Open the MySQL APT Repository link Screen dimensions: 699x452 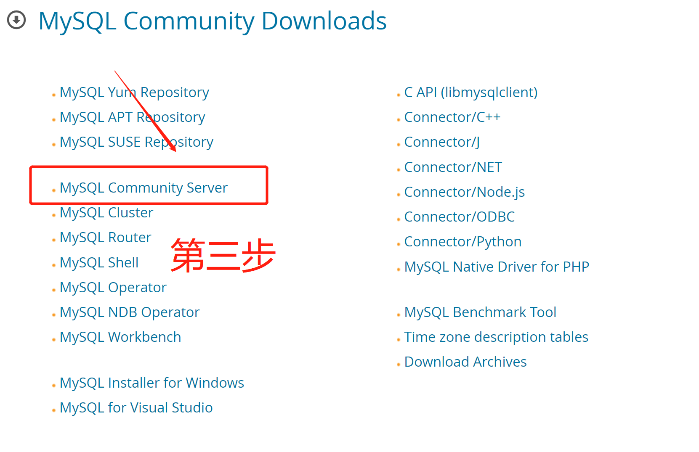(133, 117)
